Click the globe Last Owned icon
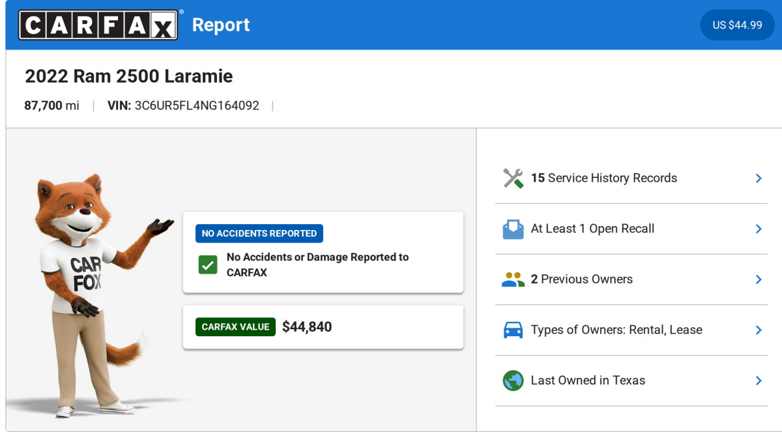Viewport: 782px width, 432px height. coord(514,381)
